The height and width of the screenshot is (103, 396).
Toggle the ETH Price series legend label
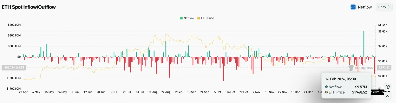pyautogui.click(x=207, y=18)
